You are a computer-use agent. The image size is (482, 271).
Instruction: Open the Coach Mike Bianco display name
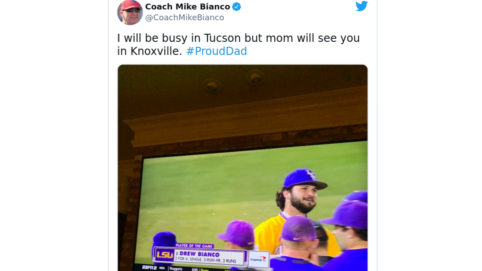pos(187,7)
